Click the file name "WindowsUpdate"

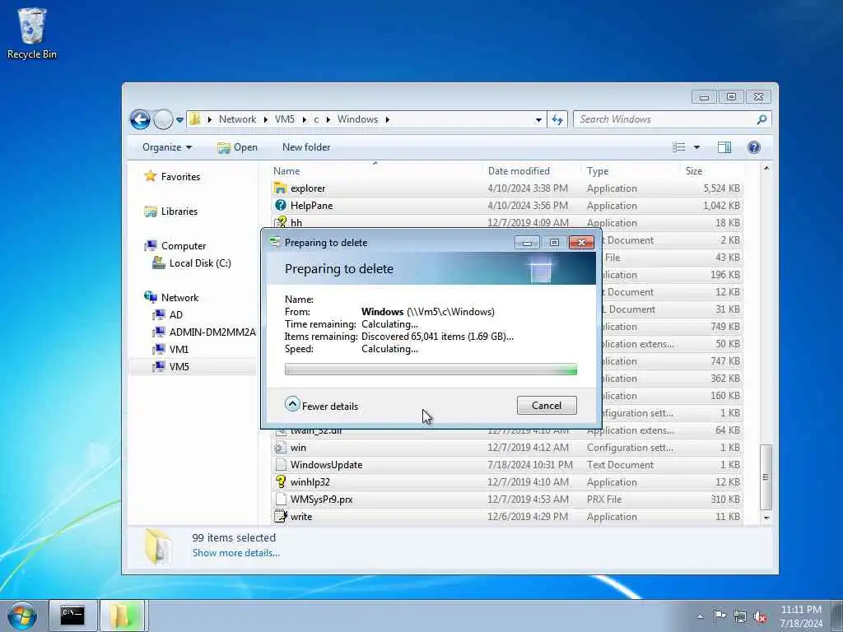click(326, 465)
